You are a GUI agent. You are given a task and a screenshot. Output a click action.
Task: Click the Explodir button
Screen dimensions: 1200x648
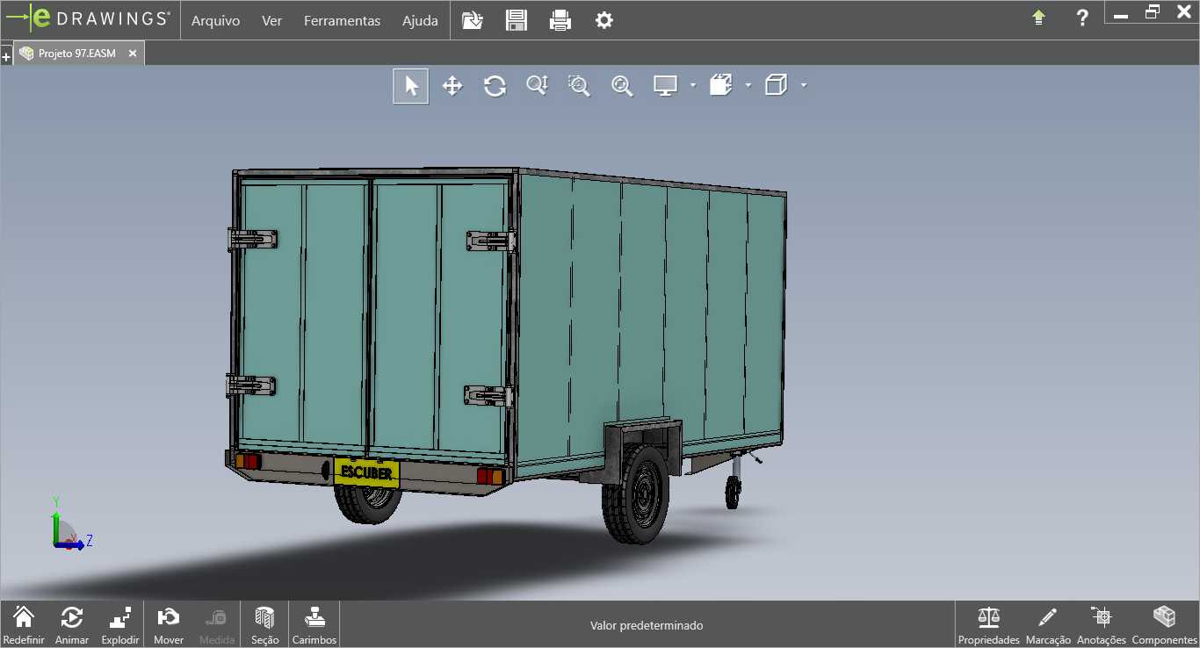[120, 624]
